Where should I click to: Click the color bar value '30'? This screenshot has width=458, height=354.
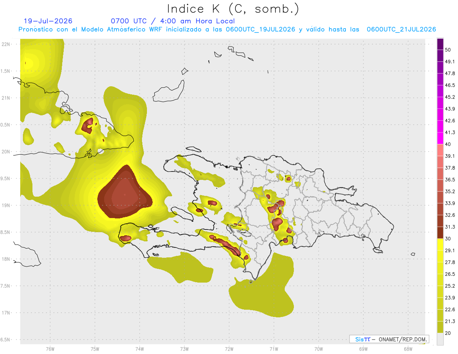point(449,239)
